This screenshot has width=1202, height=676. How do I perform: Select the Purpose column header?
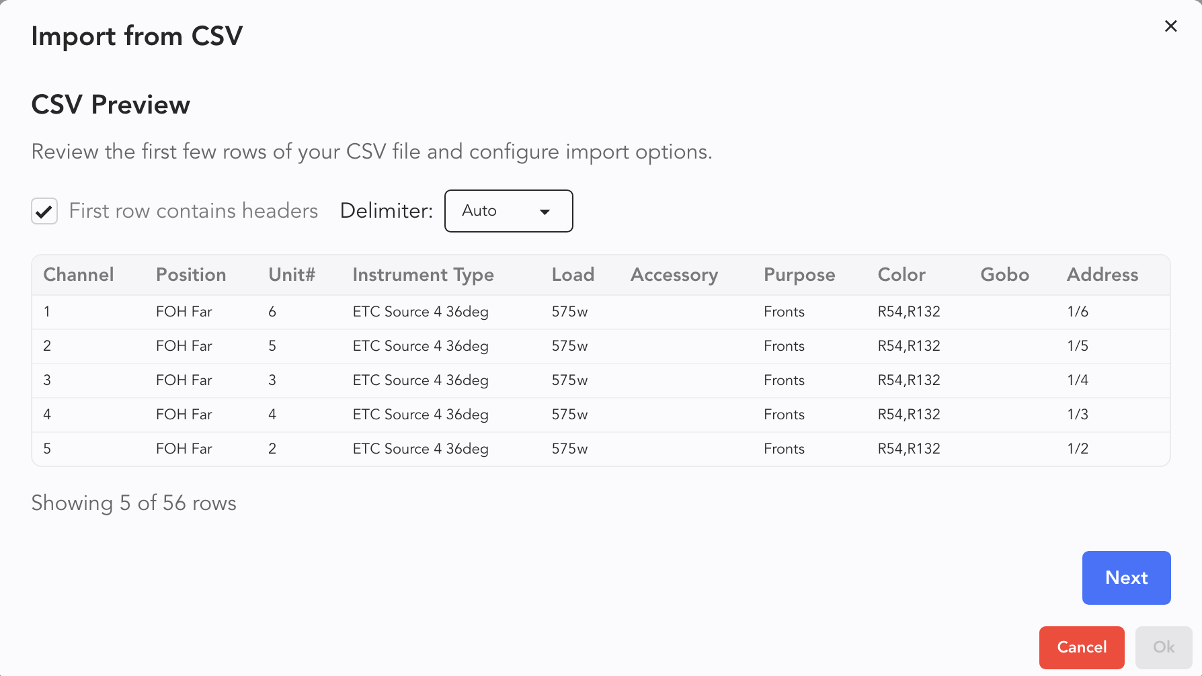pos(799,275)
